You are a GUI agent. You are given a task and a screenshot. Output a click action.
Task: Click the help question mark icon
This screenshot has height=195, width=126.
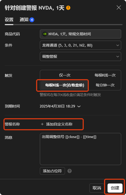pyautogui.click(x=70, y=171)
